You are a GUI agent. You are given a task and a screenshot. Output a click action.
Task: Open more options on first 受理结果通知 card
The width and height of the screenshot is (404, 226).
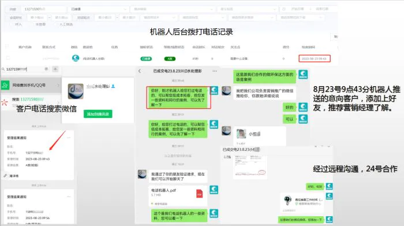pyautogui.click(x=69, y=138)
